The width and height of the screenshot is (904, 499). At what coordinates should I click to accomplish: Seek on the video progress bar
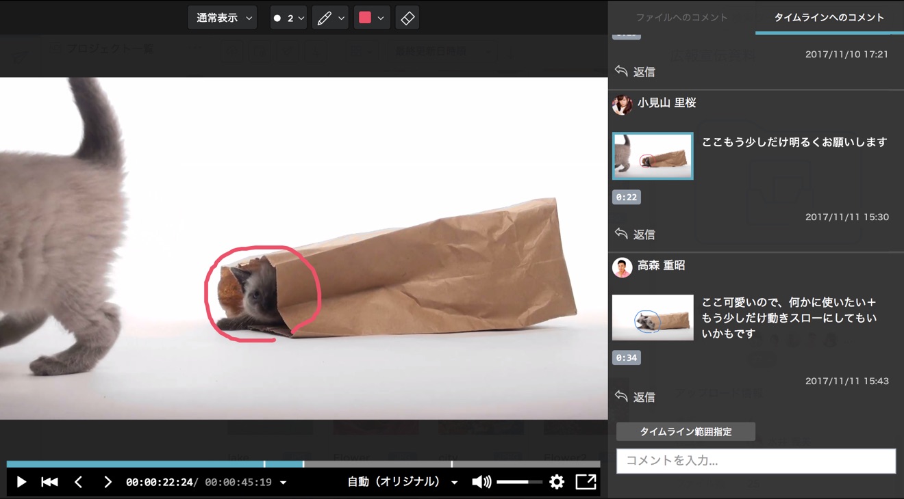pyautogui.click(x=303, y=464)
